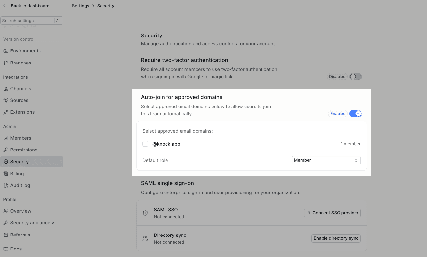Viewport: 427px width, 257px height.
Task: Open the Default role Member dropdown
Action: pyautogui.click(x=326, y=160)
